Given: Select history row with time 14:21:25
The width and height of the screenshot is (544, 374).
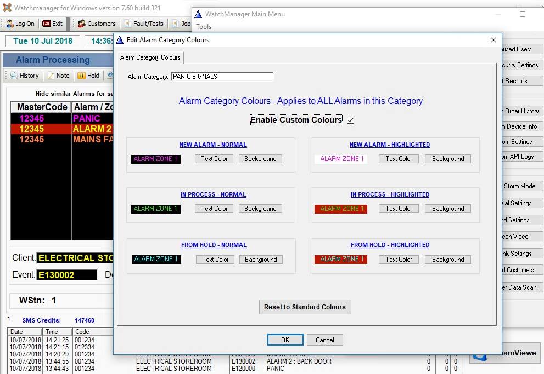Looking at the screenshot, I should point(60,340).
